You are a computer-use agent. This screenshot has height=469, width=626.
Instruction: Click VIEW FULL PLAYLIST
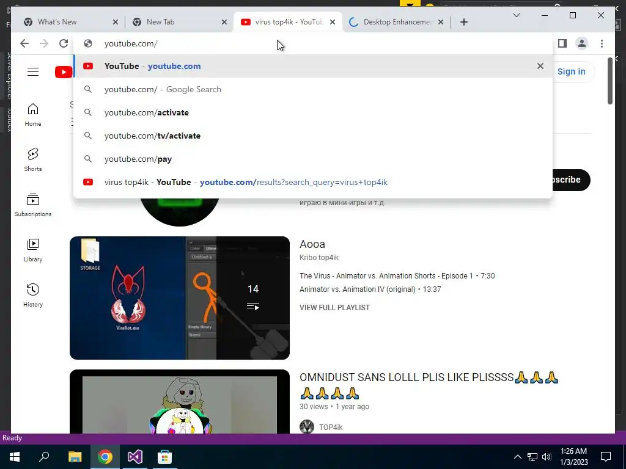334,308
